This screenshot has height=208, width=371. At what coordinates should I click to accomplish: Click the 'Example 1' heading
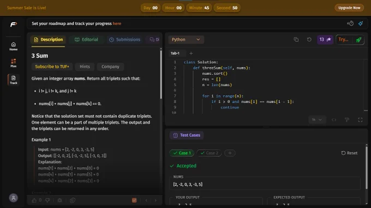[x=41, y=140]
